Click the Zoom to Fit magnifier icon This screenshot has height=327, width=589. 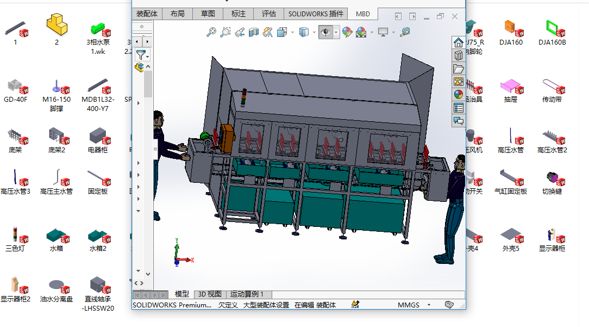point(211,33)
